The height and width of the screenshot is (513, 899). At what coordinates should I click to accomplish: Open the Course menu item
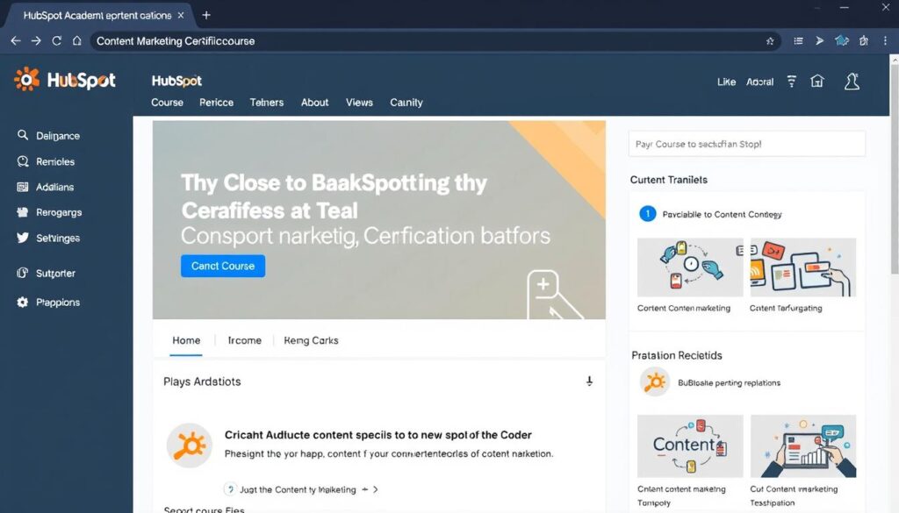167,103
